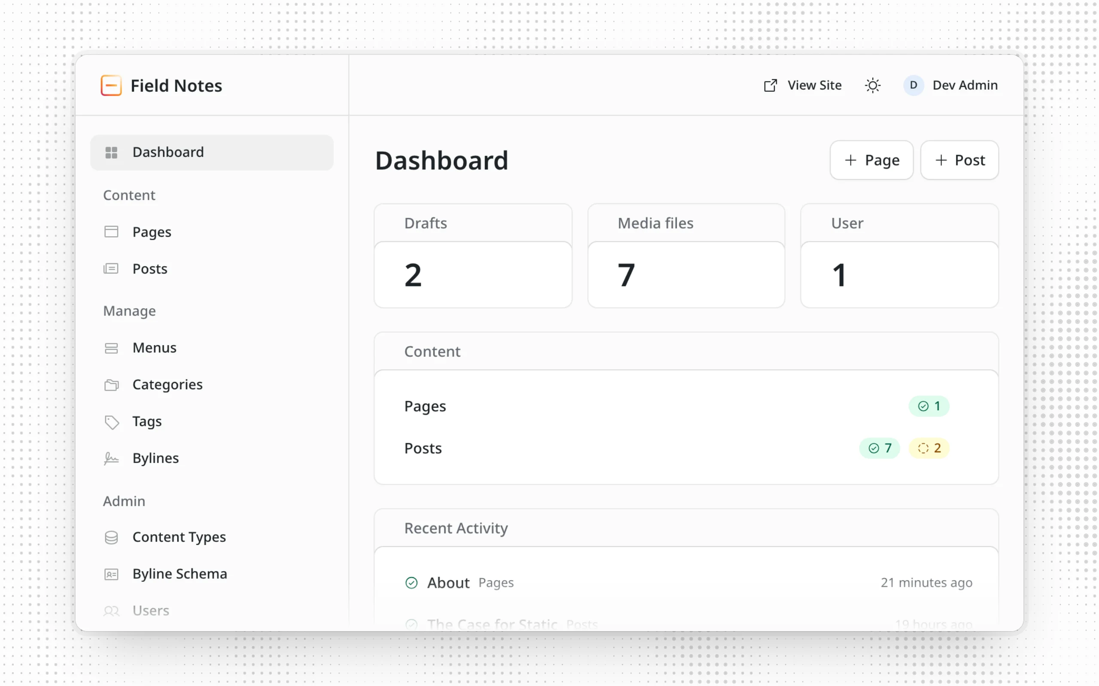Create a new page with + Page button
The width and height of the screenshot is (1099, 686).
(871, 160)
